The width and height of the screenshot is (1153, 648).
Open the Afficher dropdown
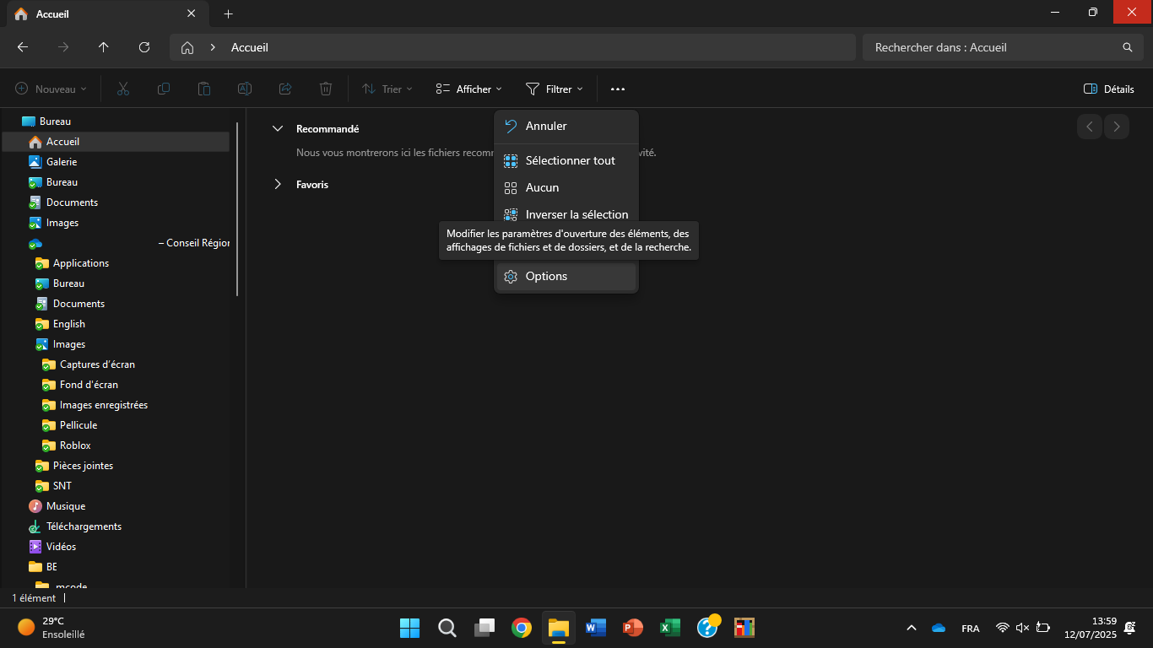click(x=468, y=89)
